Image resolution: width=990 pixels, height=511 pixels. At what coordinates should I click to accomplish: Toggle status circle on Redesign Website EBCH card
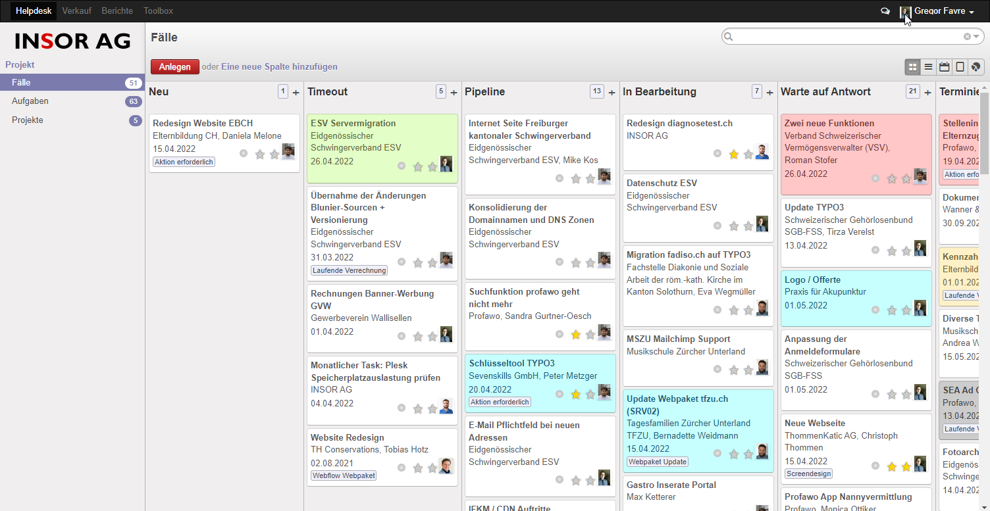(x=244, y=153)
